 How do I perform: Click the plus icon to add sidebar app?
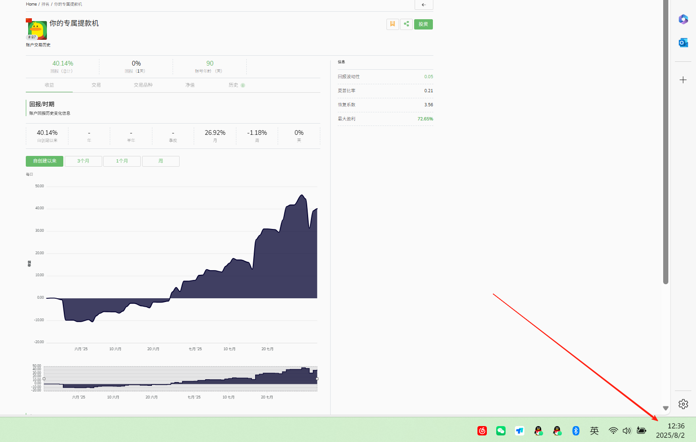tap(683, 80)
